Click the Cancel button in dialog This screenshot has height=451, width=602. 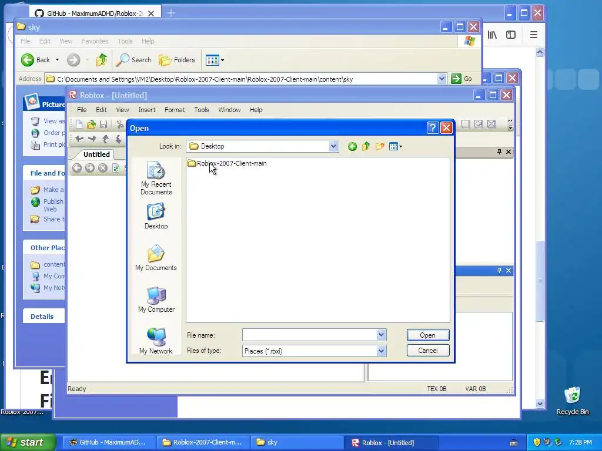(428, 351)
